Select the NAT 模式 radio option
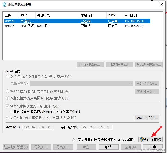The height and width of the screenshot is (153, 167). 7,91
